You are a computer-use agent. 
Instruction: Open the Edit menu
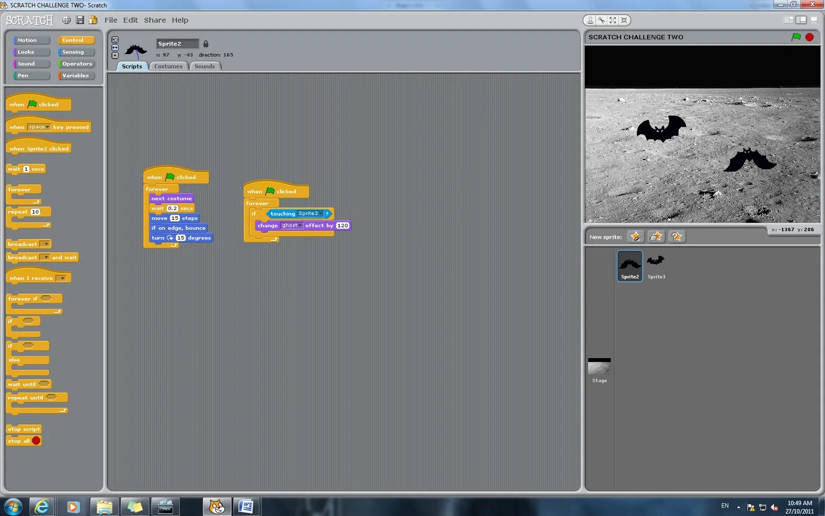click(130, 20)
